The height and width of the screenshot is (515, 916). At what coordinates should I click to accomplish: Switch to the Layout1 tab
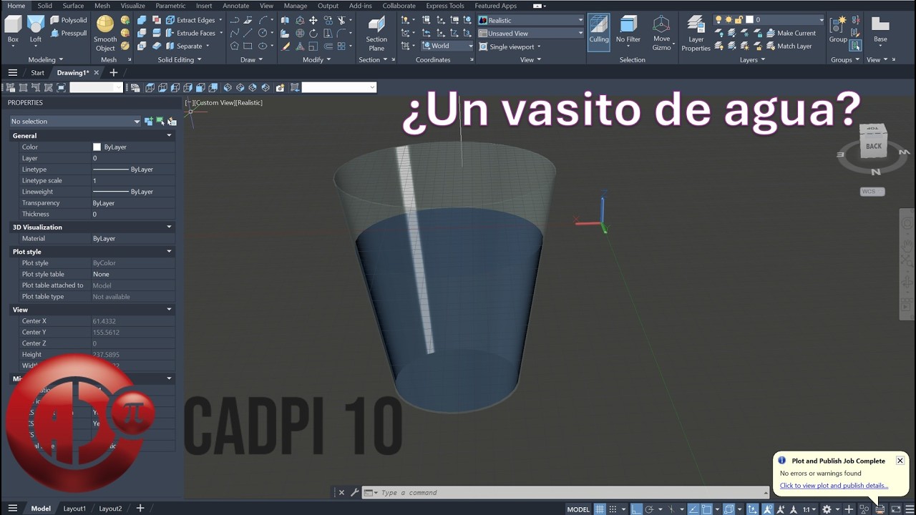click(74, 509)
